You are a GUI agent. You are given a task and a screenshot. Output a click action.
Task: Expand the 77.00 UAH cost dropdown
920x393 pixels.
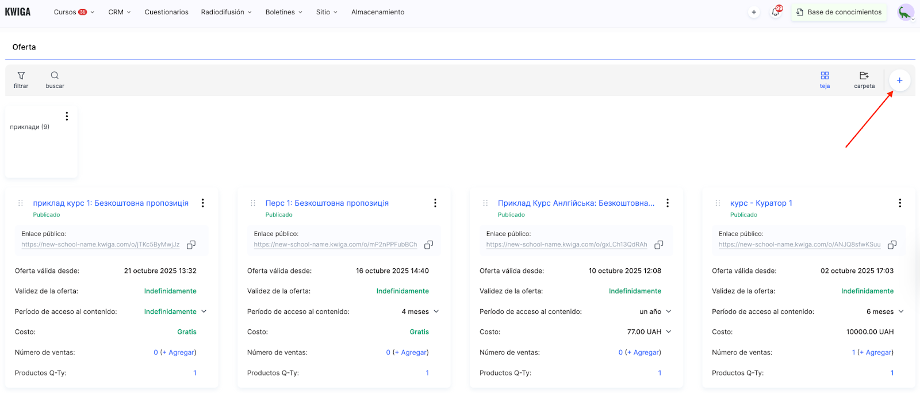(x=668, y=332)
